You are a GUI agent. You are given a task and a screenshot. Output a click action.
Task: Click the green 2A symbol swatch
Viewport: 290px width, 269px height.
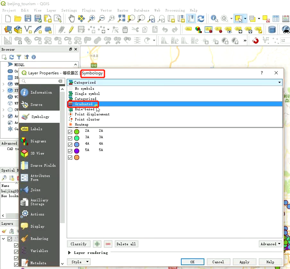[x=77, y=132]
